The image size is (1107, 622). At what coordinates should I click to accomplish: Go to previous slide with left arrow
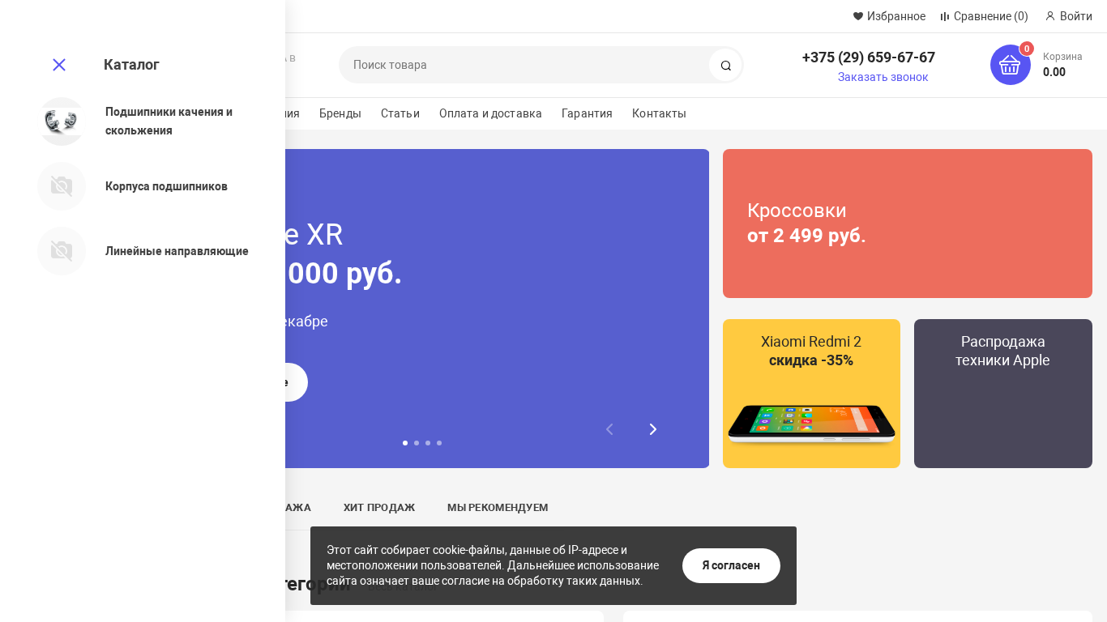point(610,429)
